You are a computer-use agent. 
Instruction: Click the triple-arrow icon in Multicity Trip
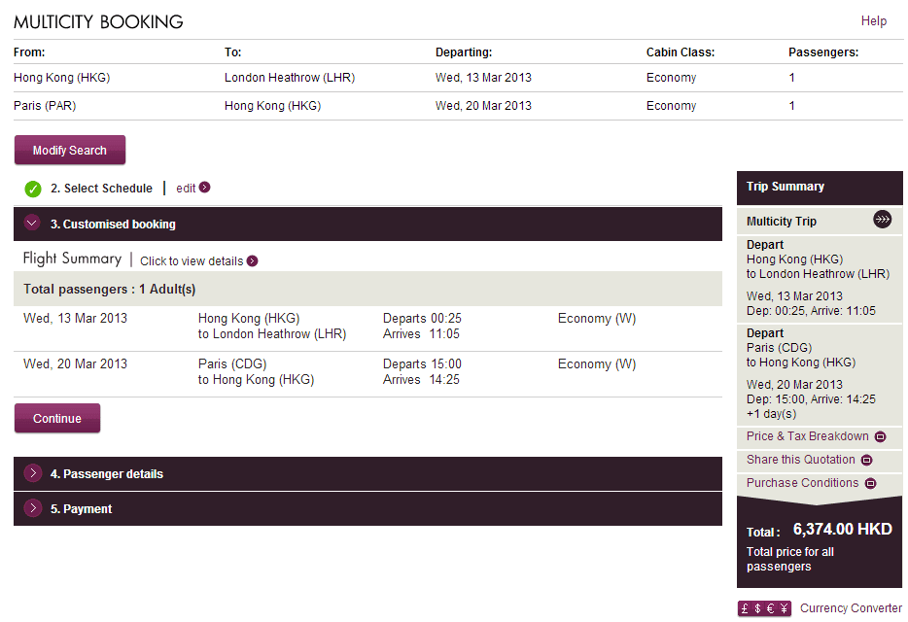882,220
